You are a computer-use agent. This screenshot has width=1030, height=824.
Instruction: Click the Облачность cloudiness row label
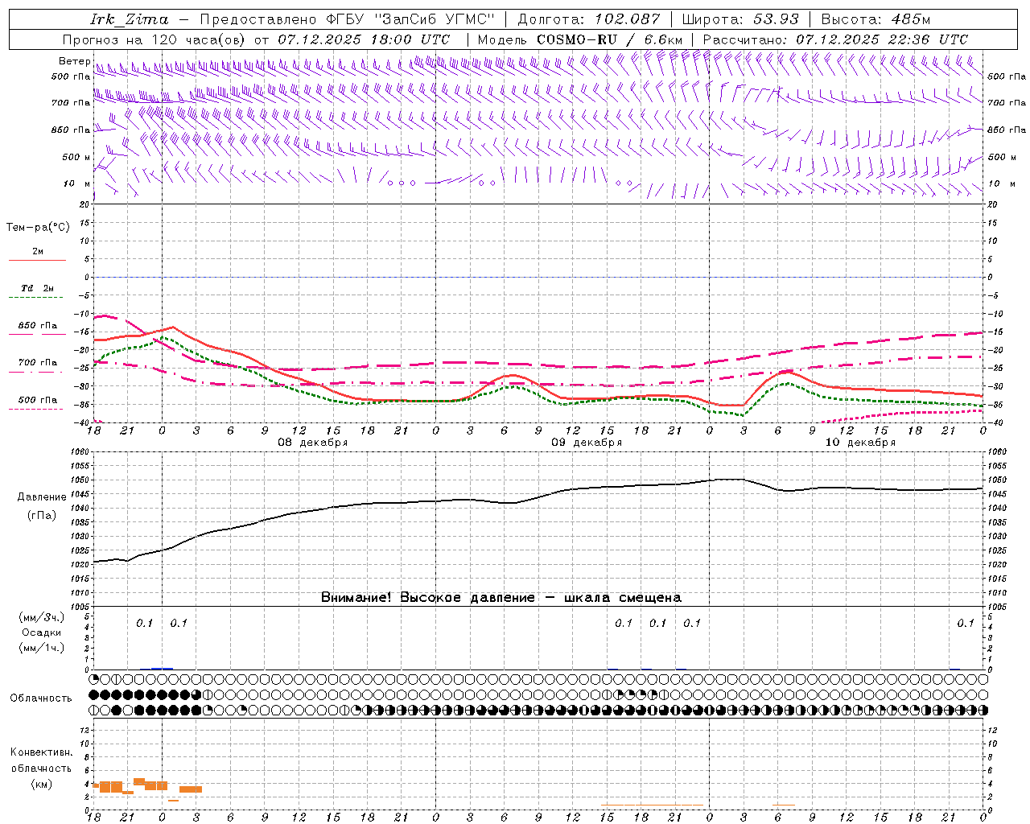[41, 698]
